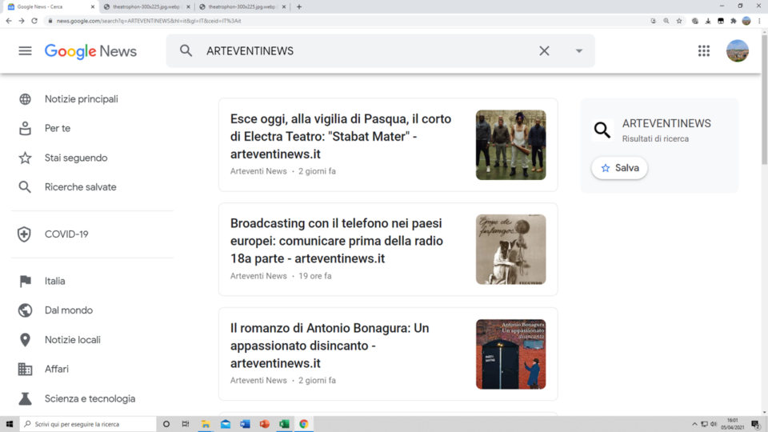The width and height of the screenshot is (768, 432).
Task: Click the person icon for Per te
Action: click(x=25, y=128)
